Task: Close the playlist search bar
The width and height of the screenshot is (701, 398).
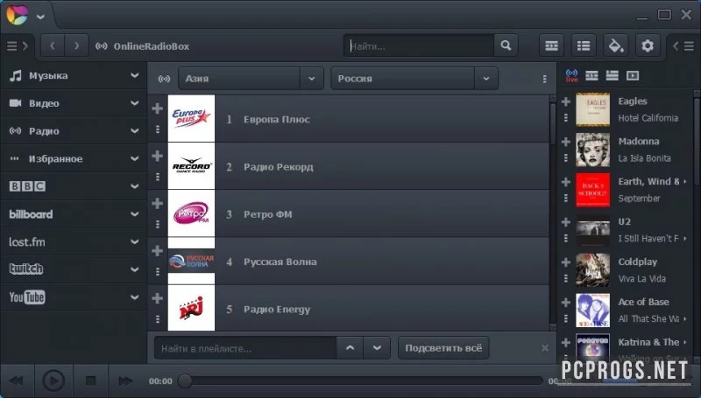Action: 544,347
